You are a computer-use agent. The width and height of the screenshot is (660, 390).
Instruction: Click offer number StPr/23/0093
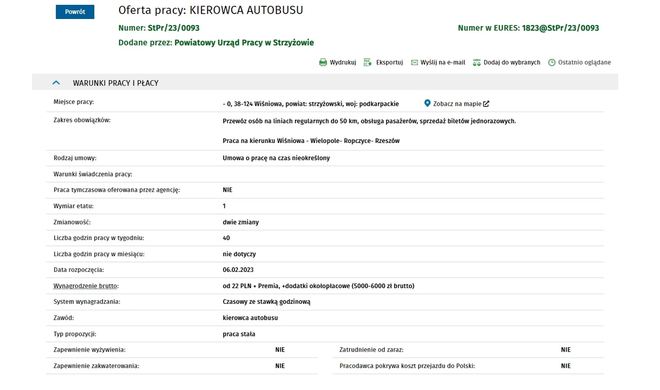[173, 28]
